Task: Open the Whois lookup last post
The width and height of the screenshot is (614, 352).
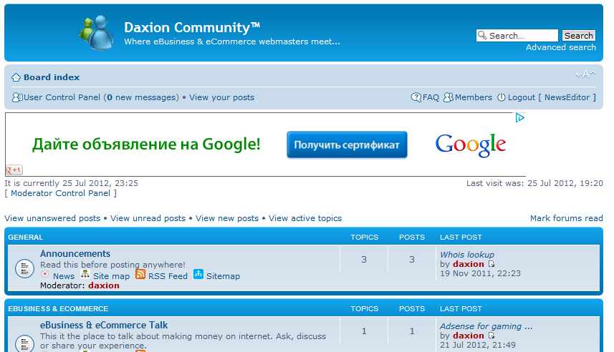Action: coord(467,255)
